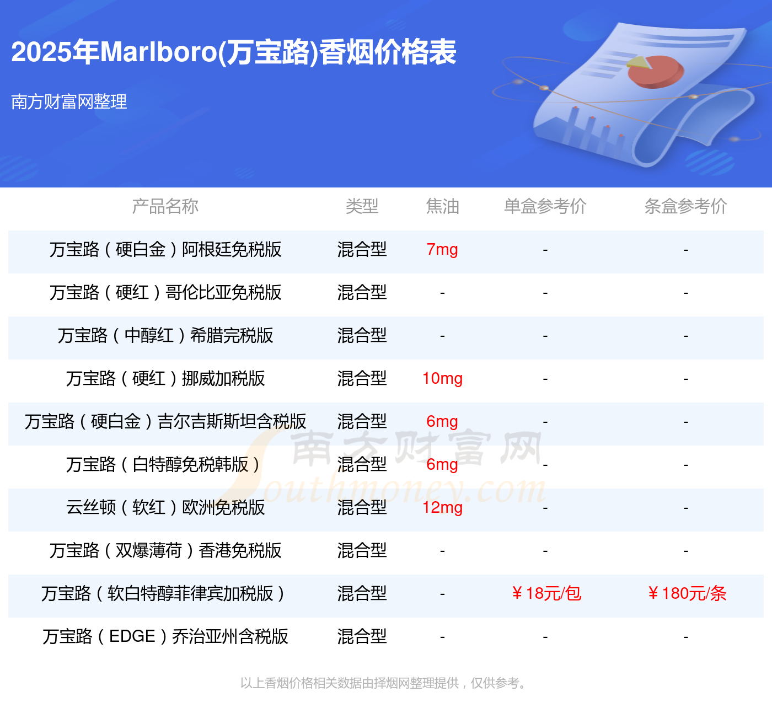
Task: Click the "万宝路（中醇红）希腊完税版" row name
Action: click(165, 335)
